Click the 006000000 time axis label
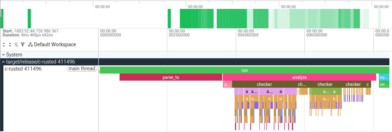This screenshot has width=392, height=132. 317,35
